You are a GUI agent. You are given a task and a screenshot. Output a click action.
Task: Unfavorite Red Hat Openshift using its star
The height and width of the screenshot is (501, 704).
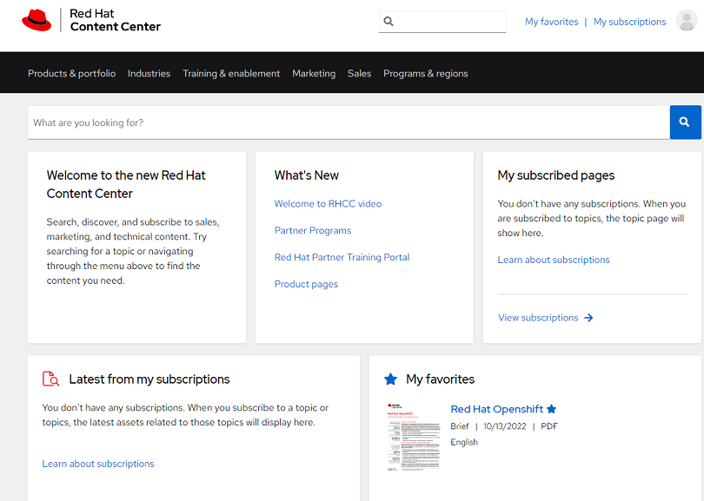coord(552,409)
